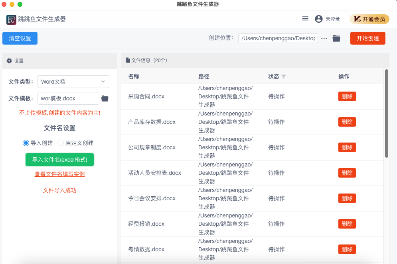Delete the 采购合同.docx entry
397x264 pixels.
tap(347, 96)
